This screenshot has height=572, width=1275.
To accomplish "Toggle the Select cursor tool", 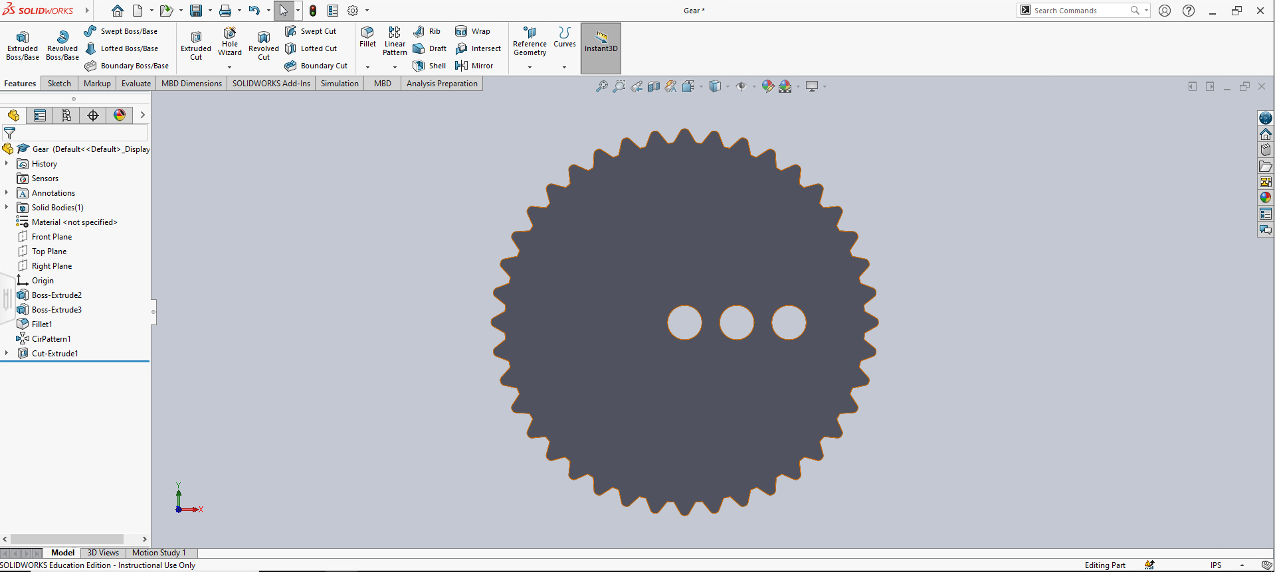I will click(x=284, y=11).
